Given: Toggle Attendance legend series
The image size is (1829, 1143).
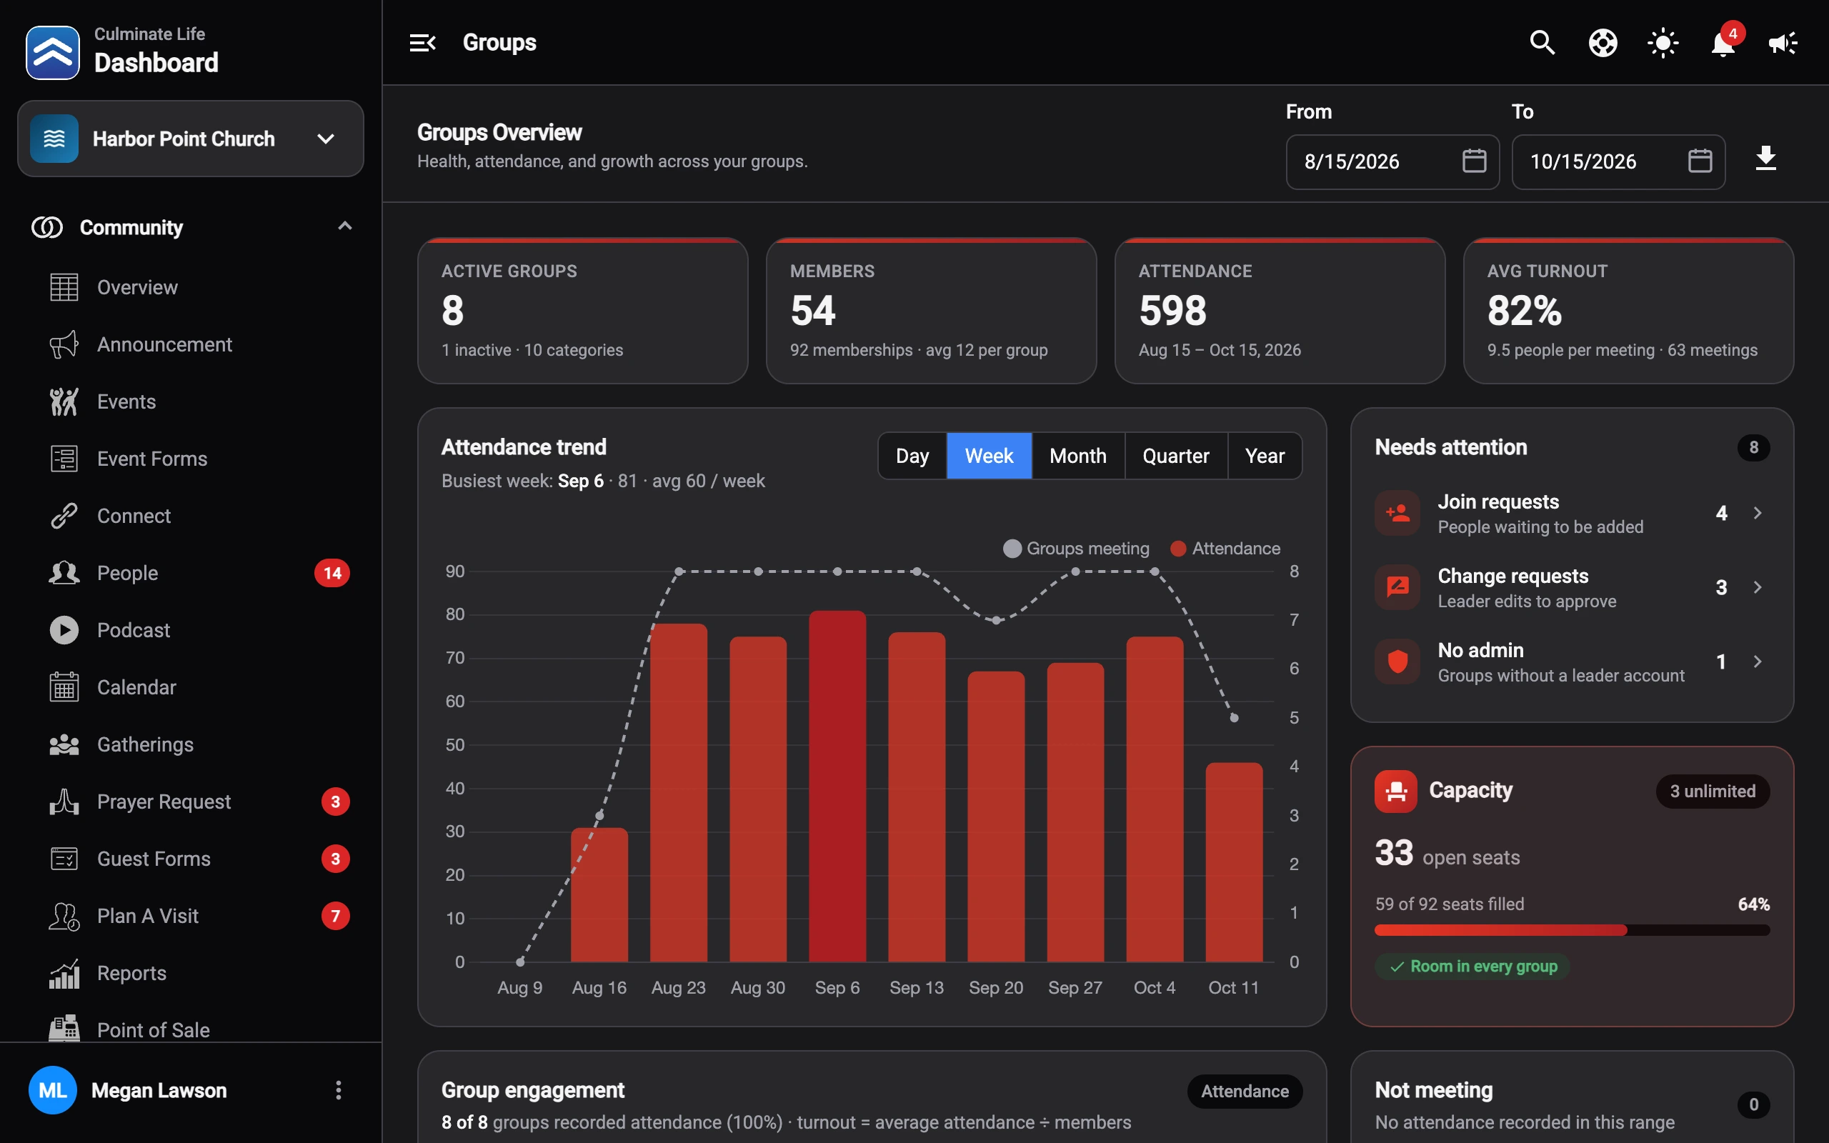Looking at the screenshot, I should point(1225,548).
